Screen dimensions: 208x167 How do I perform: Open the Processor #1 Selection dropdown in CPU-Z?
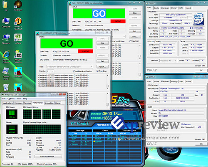(x=168, y=61)
